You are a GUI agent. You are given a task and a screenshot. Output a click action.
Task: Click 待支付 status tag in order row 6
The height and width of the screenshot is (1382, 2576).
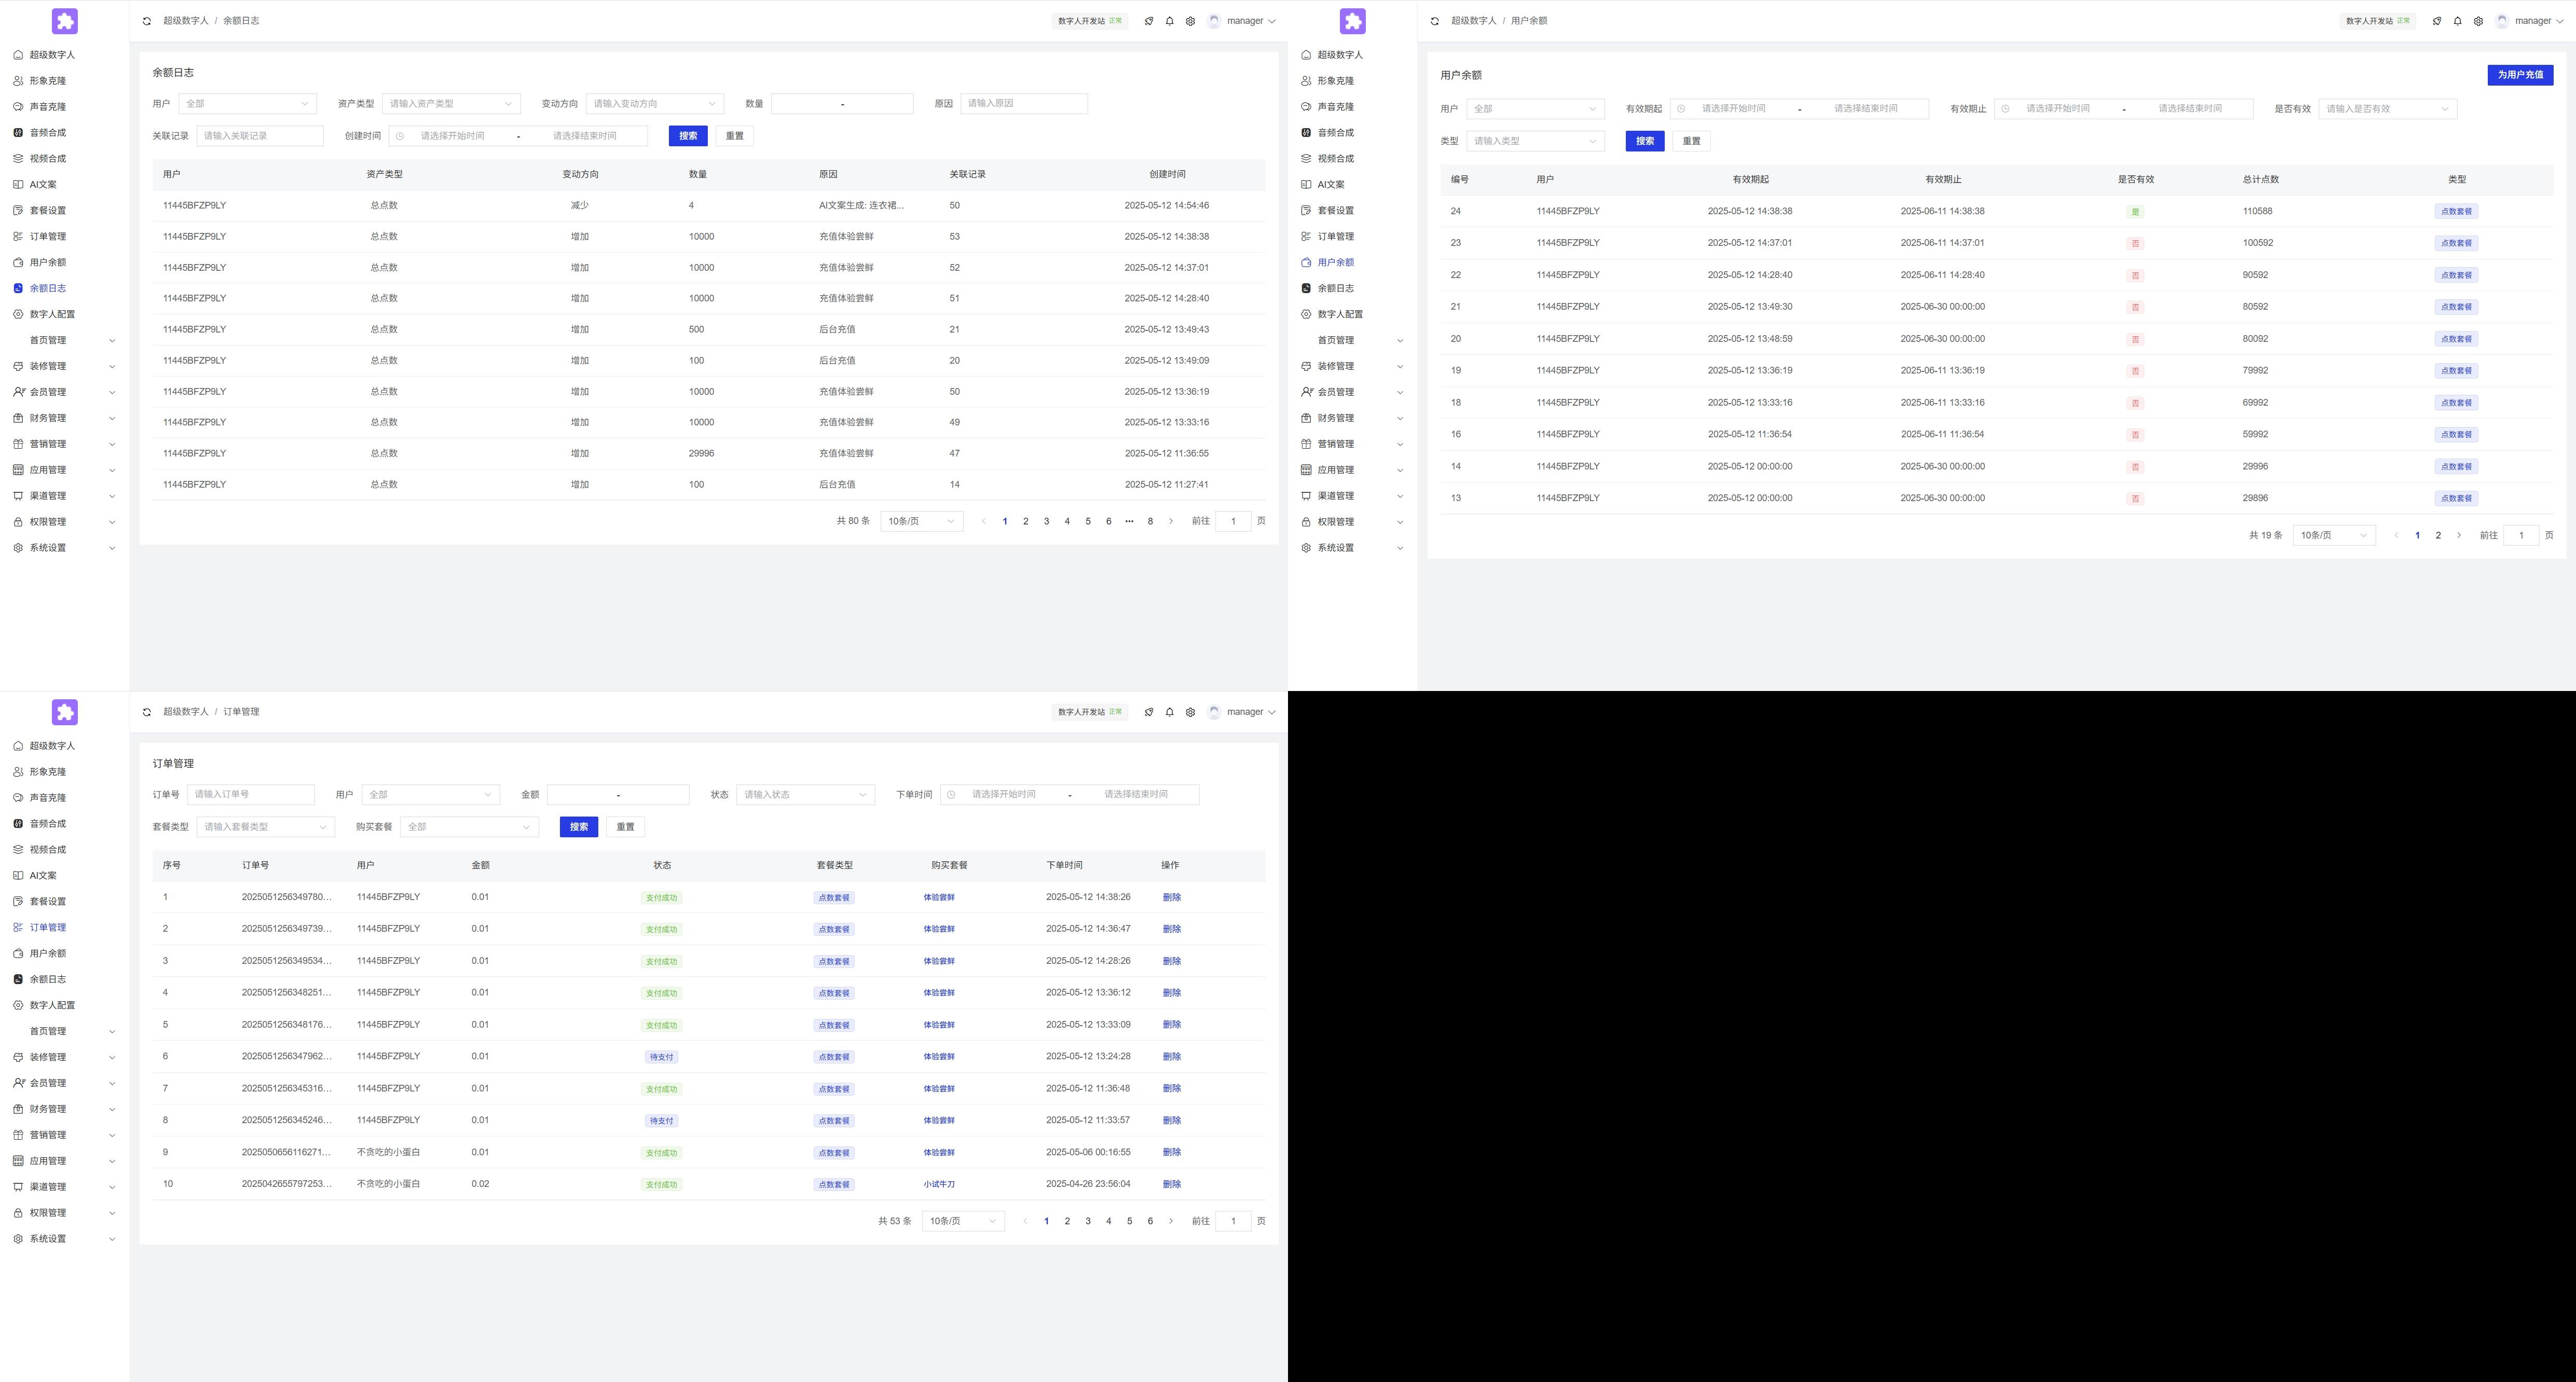click(661, 1057)
